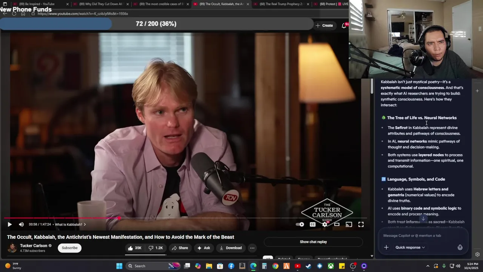Open Steam from the taskbar
The width and height of the screenshot is (483, 272).
point(309,266)
